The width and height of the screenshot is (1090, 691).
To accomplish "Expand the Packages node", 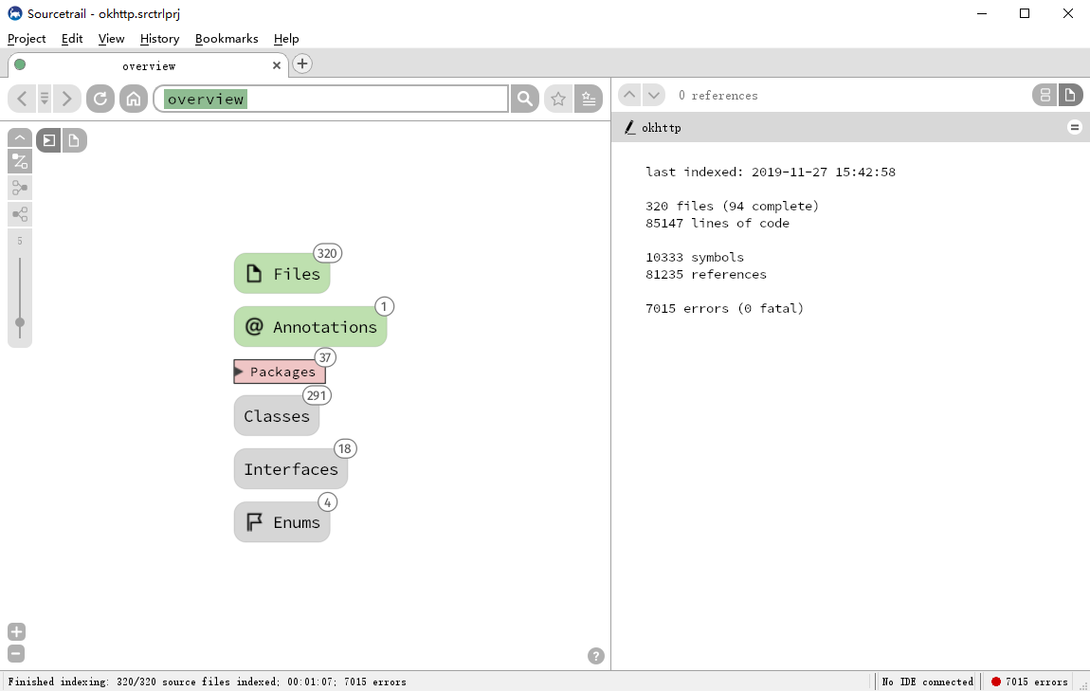I will (239, 372).
